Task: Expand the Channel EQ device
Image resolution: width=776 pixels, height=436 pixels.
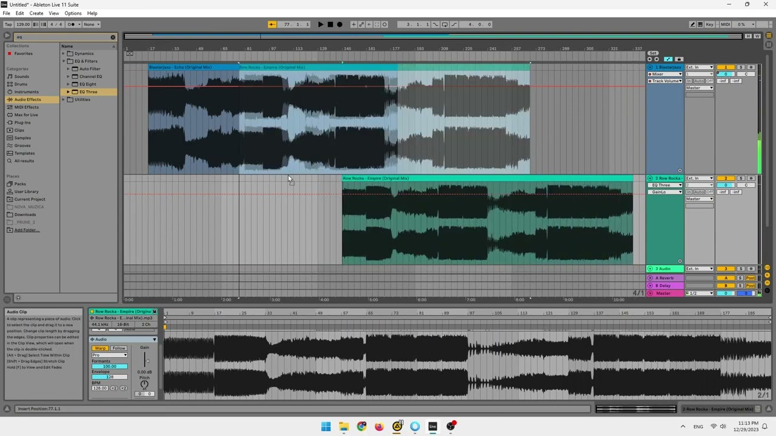Action: tap(68, 76)
